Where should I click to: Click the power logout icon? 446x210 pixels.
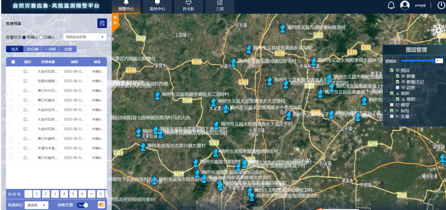[441, 6]
